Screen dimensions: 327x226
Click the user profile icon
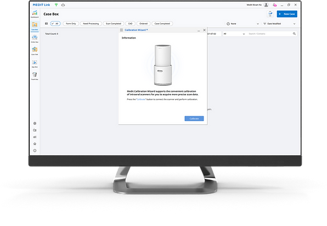click(x=266, y=5)
